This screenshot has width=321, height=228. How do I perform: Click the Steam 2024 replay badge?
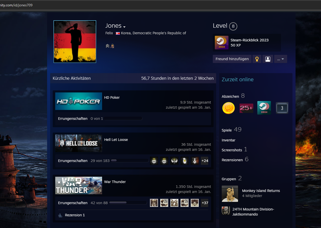pyautogui.click(x=264, y=108)
